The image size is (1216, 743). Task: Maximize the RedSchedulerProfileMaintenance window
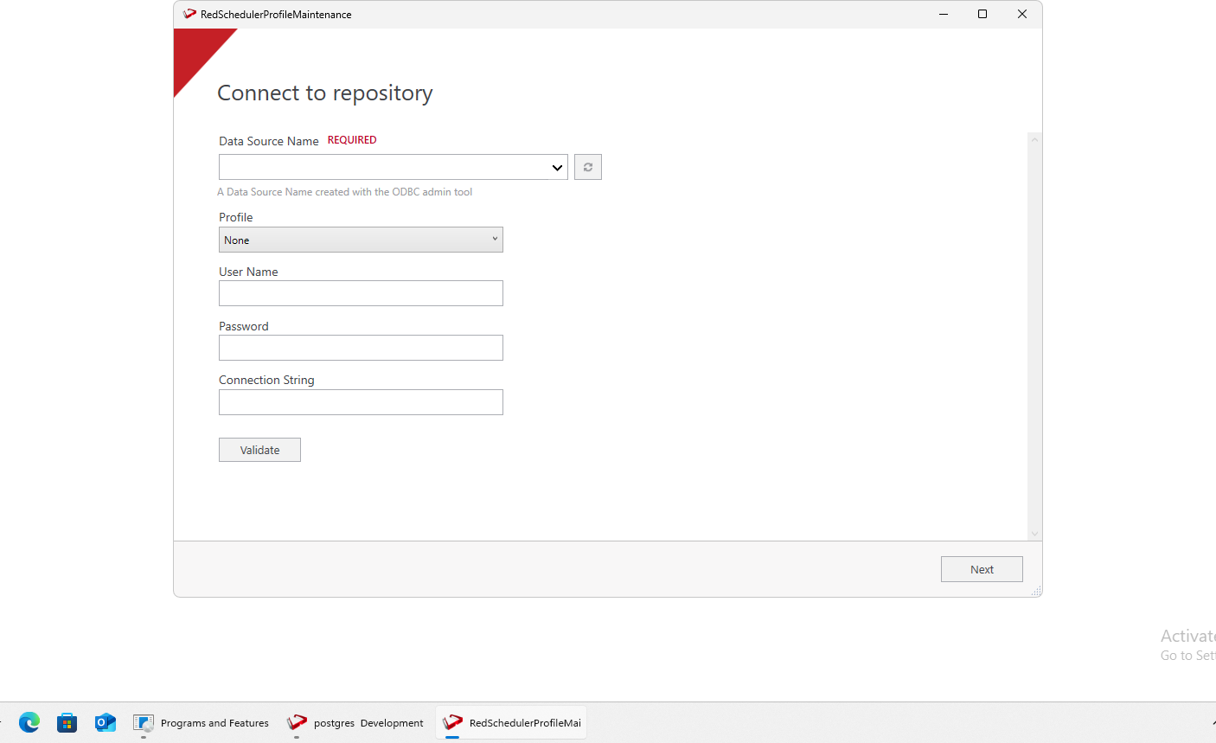[x=982, y=14]
